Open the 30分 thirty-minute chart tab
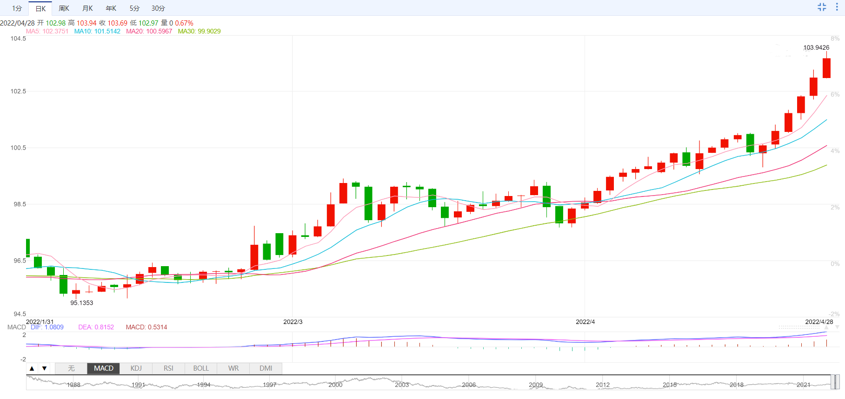The height and width of the screenshot is (399, 845). pos(158,8)
